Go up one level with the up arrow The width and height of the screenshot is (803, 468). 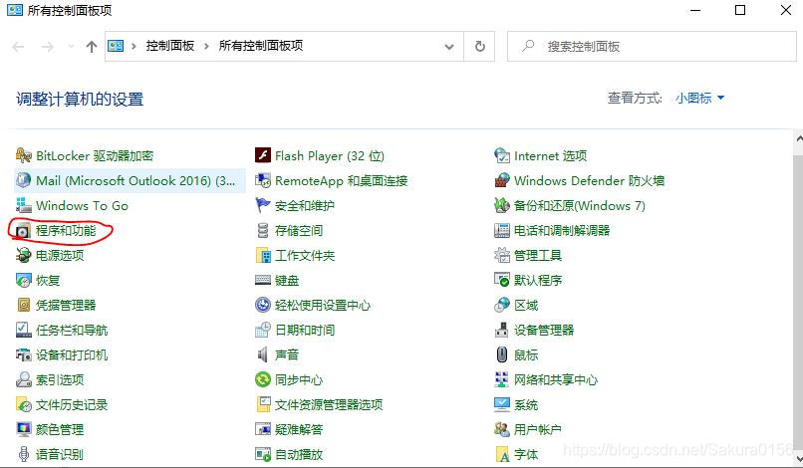click(x=91, y=47)
